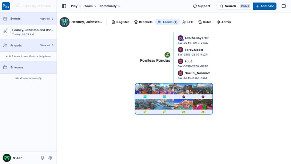View all friends
The width and height of the screenshot is (291, 164).
point(47,45)
